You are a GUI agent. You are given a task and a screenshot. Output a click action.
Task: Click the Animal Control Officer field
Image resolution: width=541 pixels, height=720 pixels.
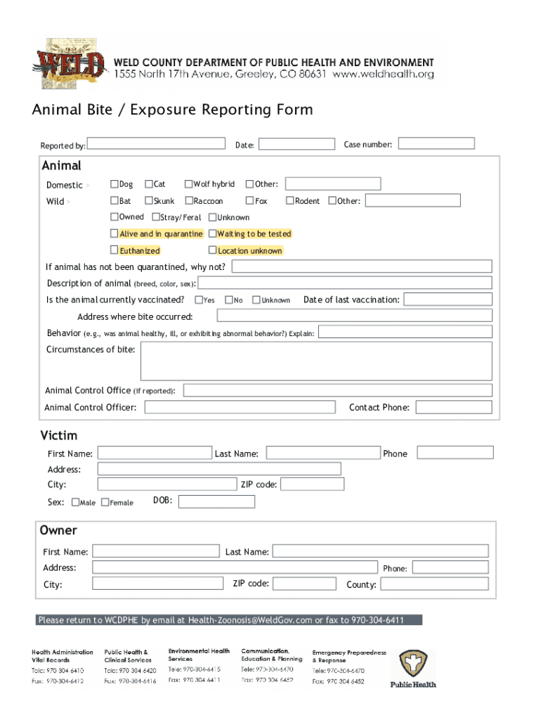click(240, 407)
